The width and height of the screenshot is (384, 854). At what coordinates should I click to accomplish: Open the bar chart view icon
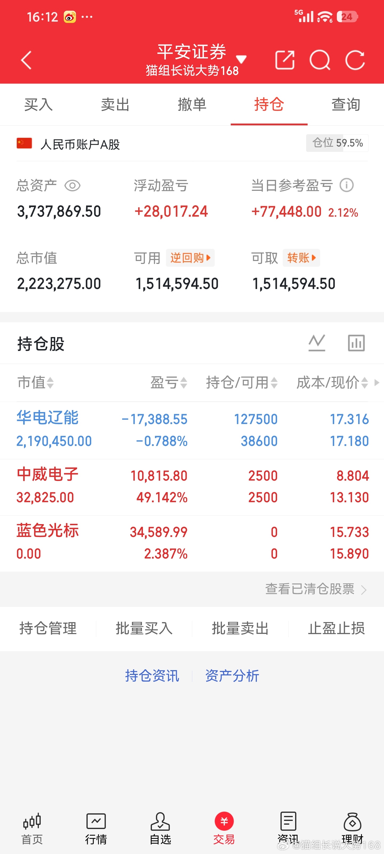pos(356,343)
